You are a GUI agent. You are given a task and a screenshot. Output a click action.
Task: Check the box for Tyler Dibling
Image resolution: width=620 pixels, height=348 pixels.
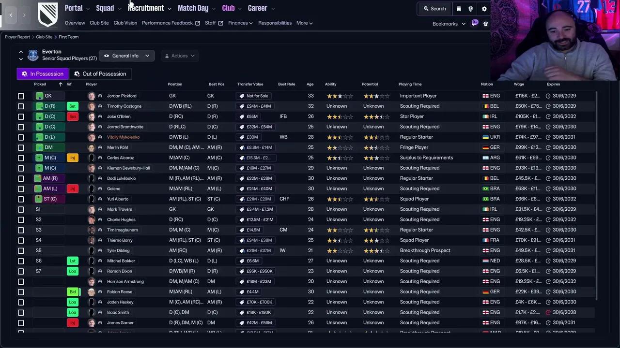(x=21, y=251)
